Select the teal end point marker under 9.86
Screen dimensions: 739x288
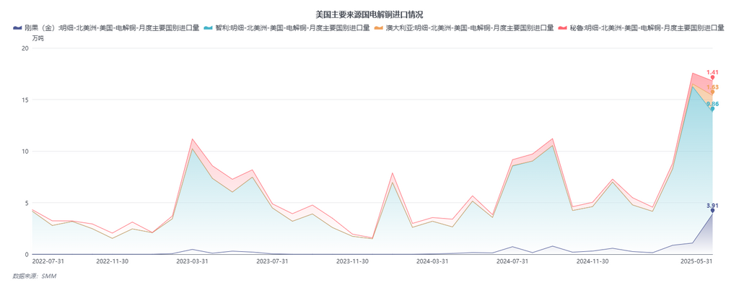click(x=712, y=108)
